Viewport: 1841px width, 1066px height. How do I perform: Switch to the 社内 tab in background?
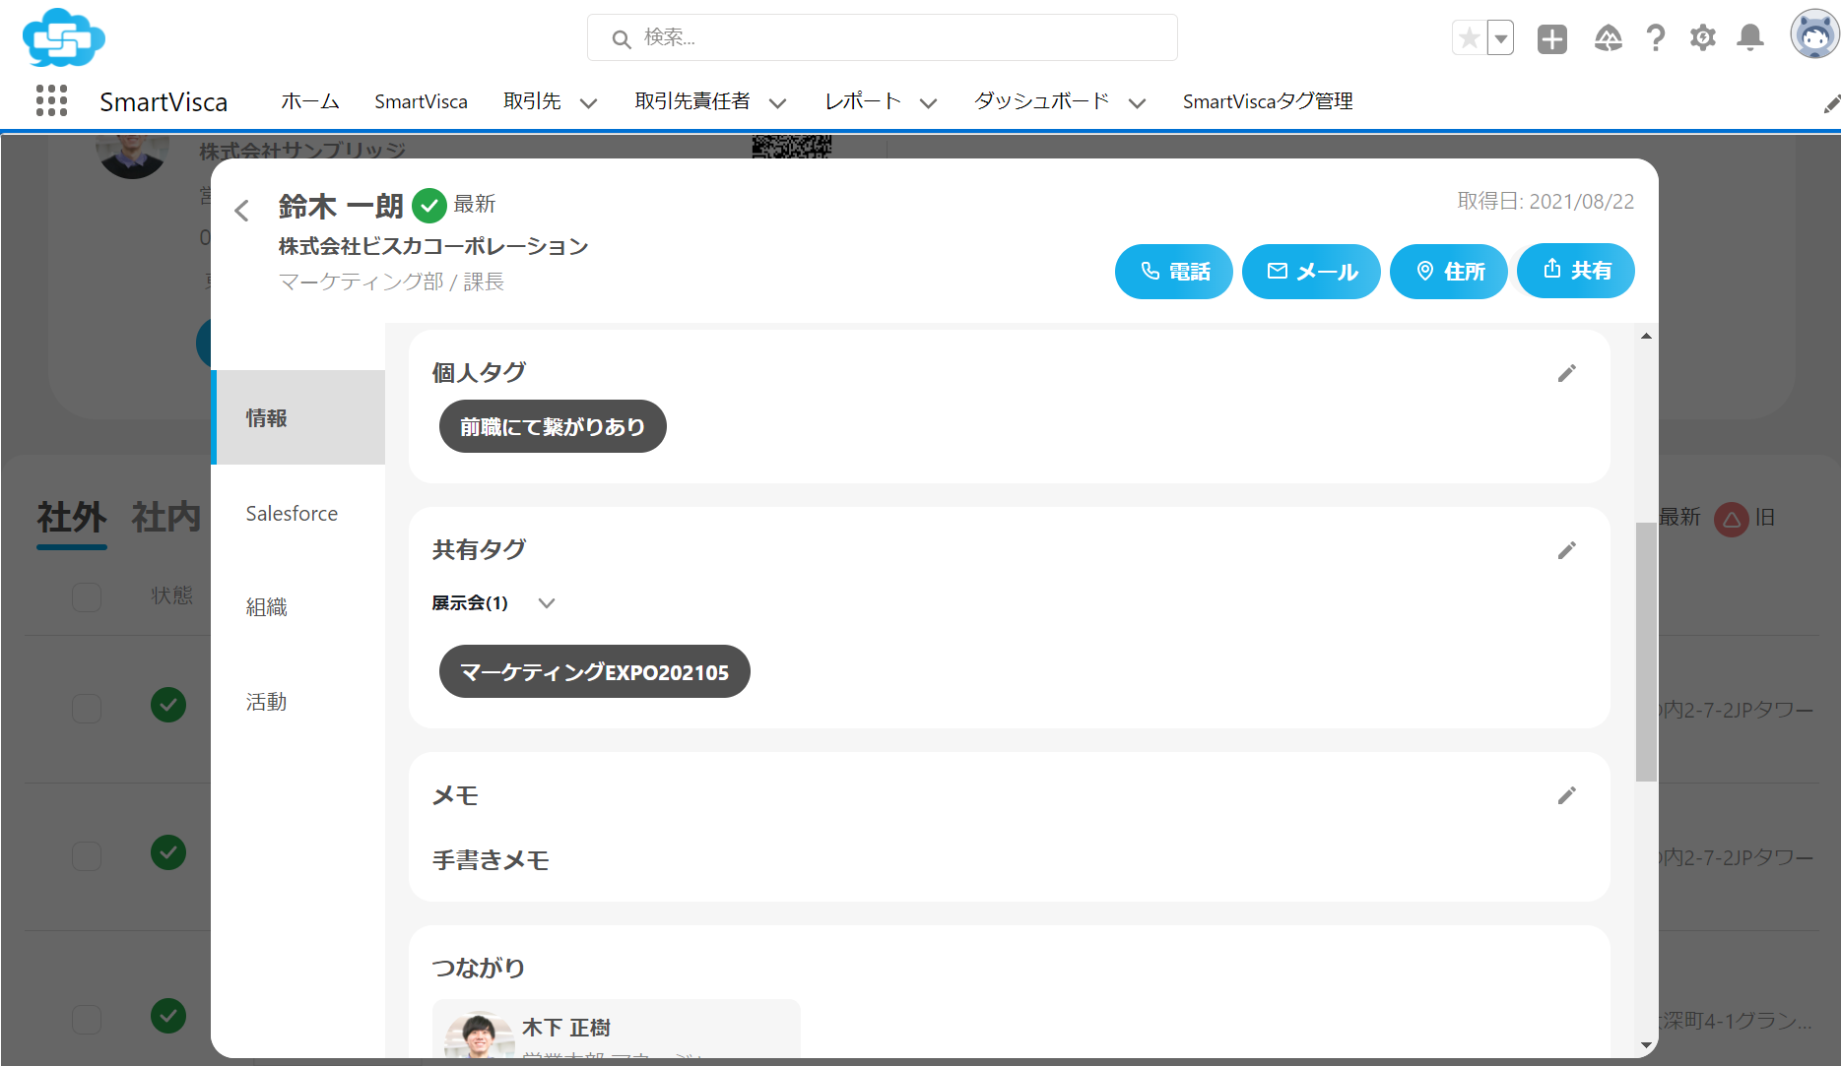[x=165, y=517]
